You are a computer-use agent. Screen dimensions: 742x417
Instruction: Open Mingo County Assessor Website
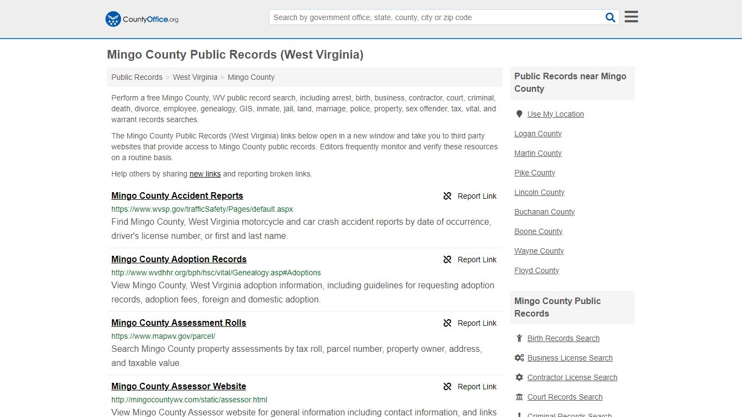pos(179,387)
